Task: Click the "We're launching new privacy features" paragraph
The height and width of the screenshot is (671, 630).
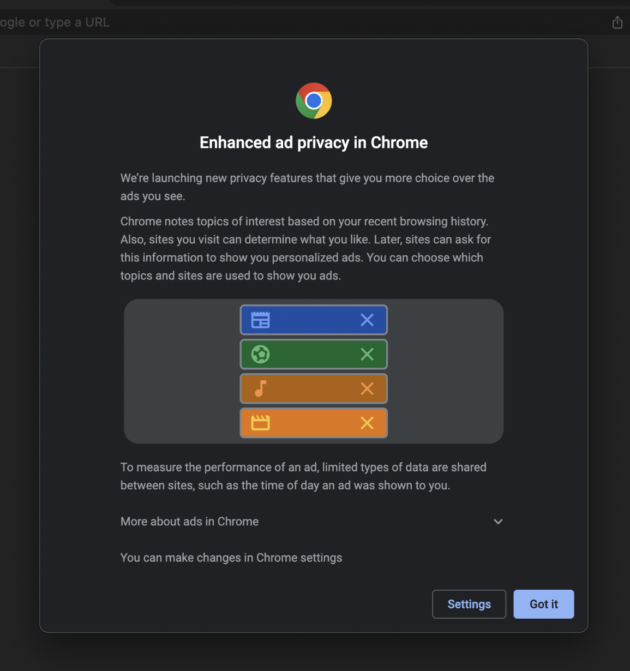Action: tap(307, 187)
